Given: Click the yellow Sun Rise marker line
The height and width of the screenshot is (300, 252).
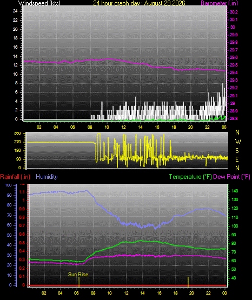Looking at the screenshot, I should click(x=79, y=282).
